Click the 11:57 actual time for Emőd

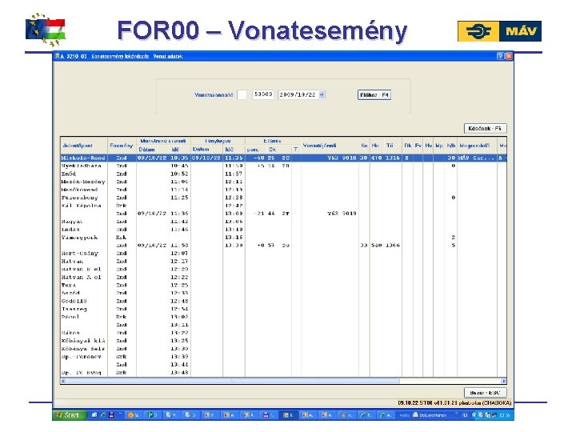click(234, 174)
